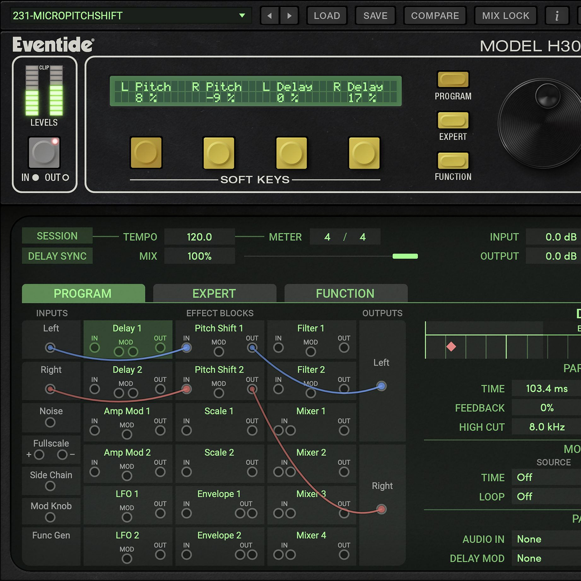Click the LOAD button
Screen dimensions: 581x581
tap(327, 16)
